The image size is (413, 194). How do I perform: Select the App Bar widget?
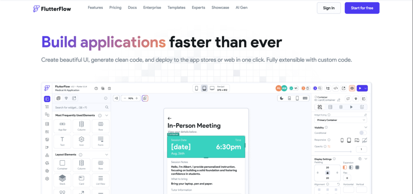63,126
